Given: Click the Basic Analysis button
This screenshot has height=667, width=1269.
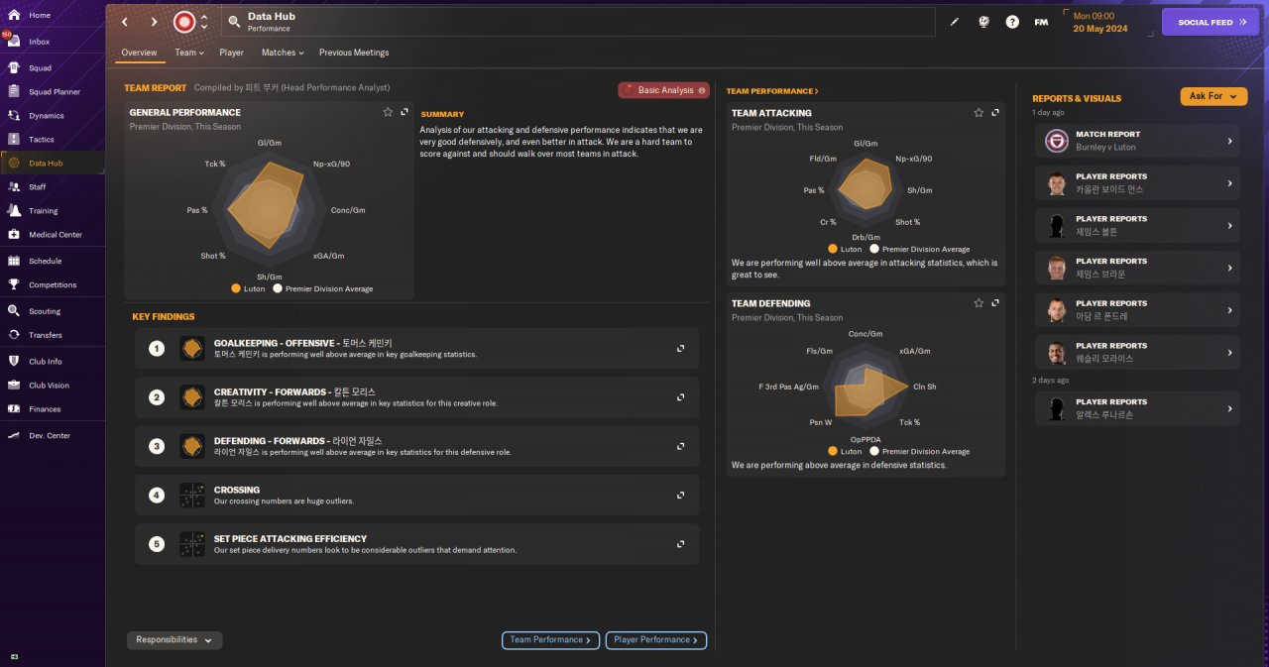Looking at the screenshot, I should tap(663, 90).
